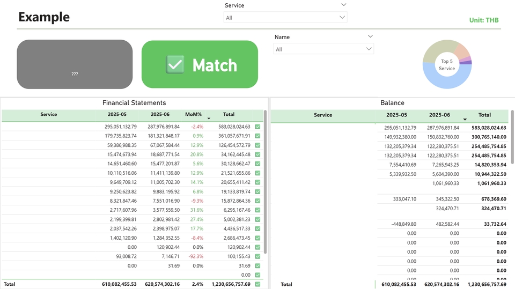Image resolution: width=515 pixels, height=289 pixels.
Task: Click the sort arrow in the Balance table header
Action: coord(465,118)
